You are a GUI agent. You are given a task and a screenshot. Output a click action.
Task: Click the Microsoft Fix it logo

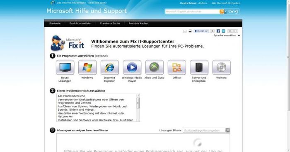click(x=68, y=43)
